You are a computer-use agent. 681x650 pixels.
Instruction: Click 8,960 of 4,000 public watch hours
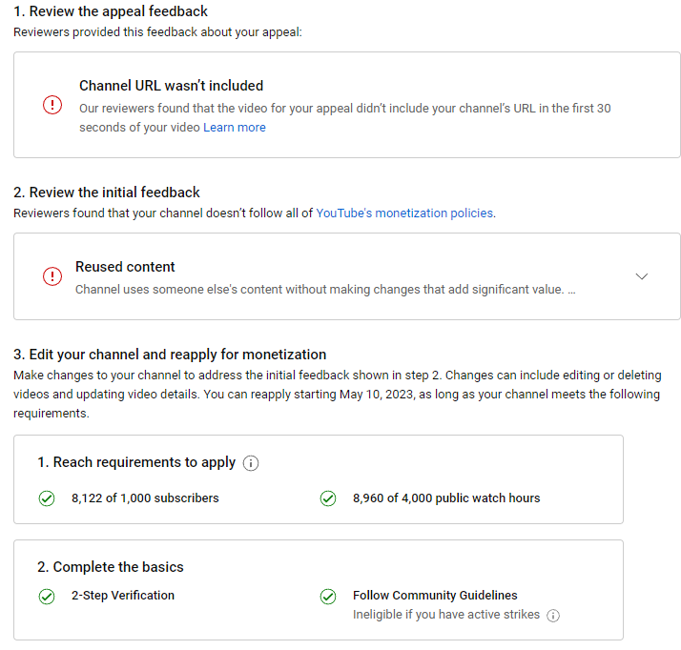pos(446,498)
